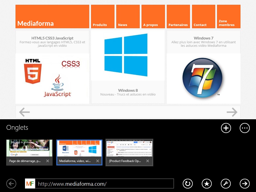256x192 pixels.
Task: Go back with browser back arrow
Action: 11,184
